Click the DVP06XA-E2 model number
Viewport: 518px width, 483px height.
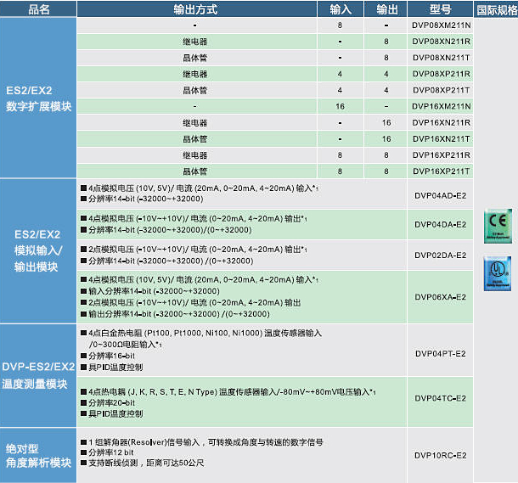coord(440,297)
